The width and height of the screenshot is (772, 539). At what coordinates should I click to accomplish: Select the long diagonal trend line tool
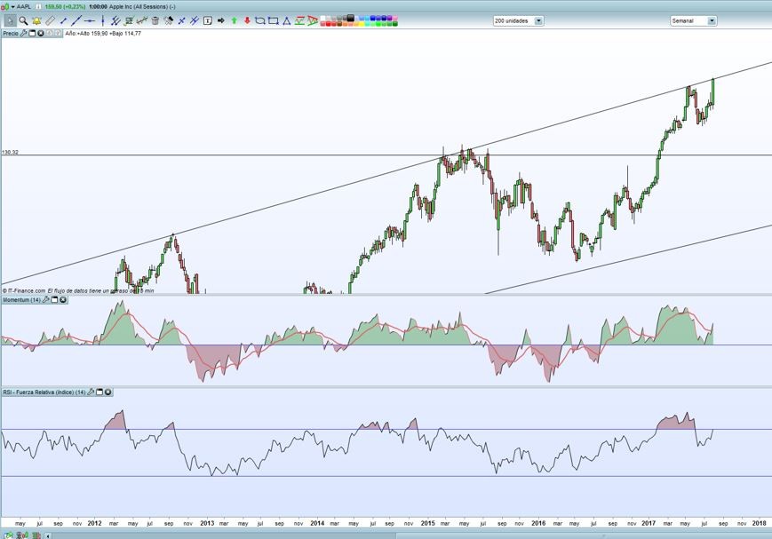[x=76, y=20]
